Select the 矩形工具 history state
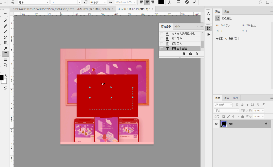The height and width of the screenshot is (167, 273). (177, 44)
